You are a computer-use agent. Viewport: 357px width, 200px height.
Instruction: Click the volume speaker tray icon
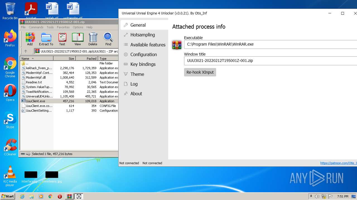(x=317, y=196)
